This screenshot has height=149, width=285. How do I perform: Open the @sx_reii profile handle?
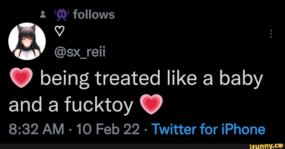tap(80, 53)
